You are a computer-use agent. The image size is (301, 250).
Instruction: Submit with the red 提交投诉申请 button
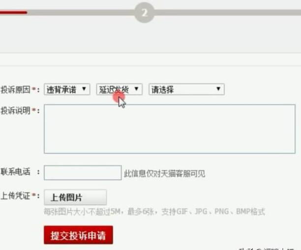78,235
